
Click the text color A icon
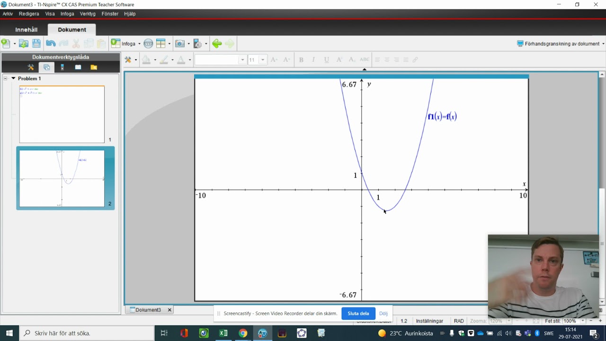point(181,60)
